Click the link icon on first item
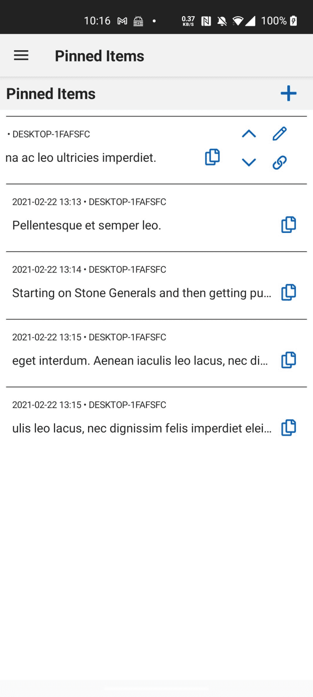Viewport: 313px width, 697px height. [x=280, y=163]
